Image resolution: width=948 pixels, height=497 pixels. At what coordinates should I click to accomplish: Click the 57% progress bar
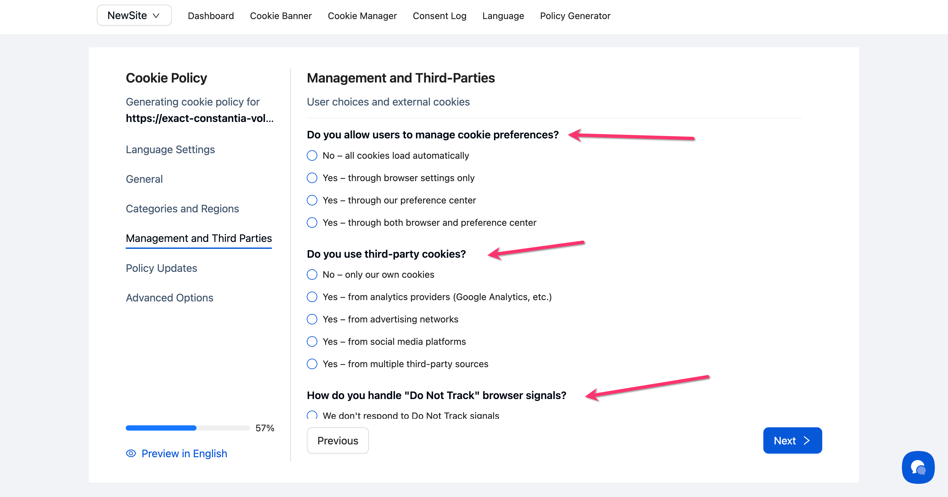point(188,428)
